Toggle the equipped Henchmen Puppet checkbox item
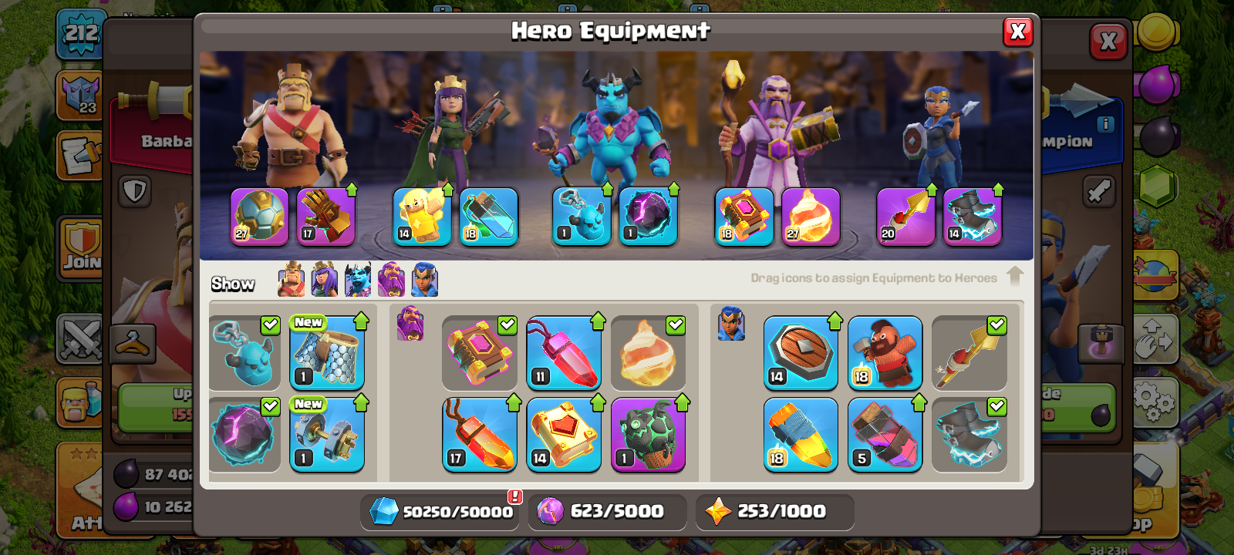 [x=244, y=353]
